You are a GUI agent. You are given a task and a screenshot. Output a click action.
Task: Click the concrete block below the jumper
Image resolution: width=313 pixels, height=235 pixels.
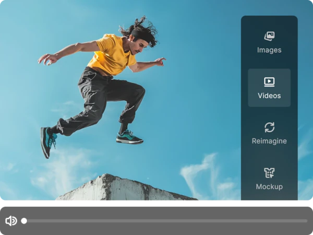125,189
